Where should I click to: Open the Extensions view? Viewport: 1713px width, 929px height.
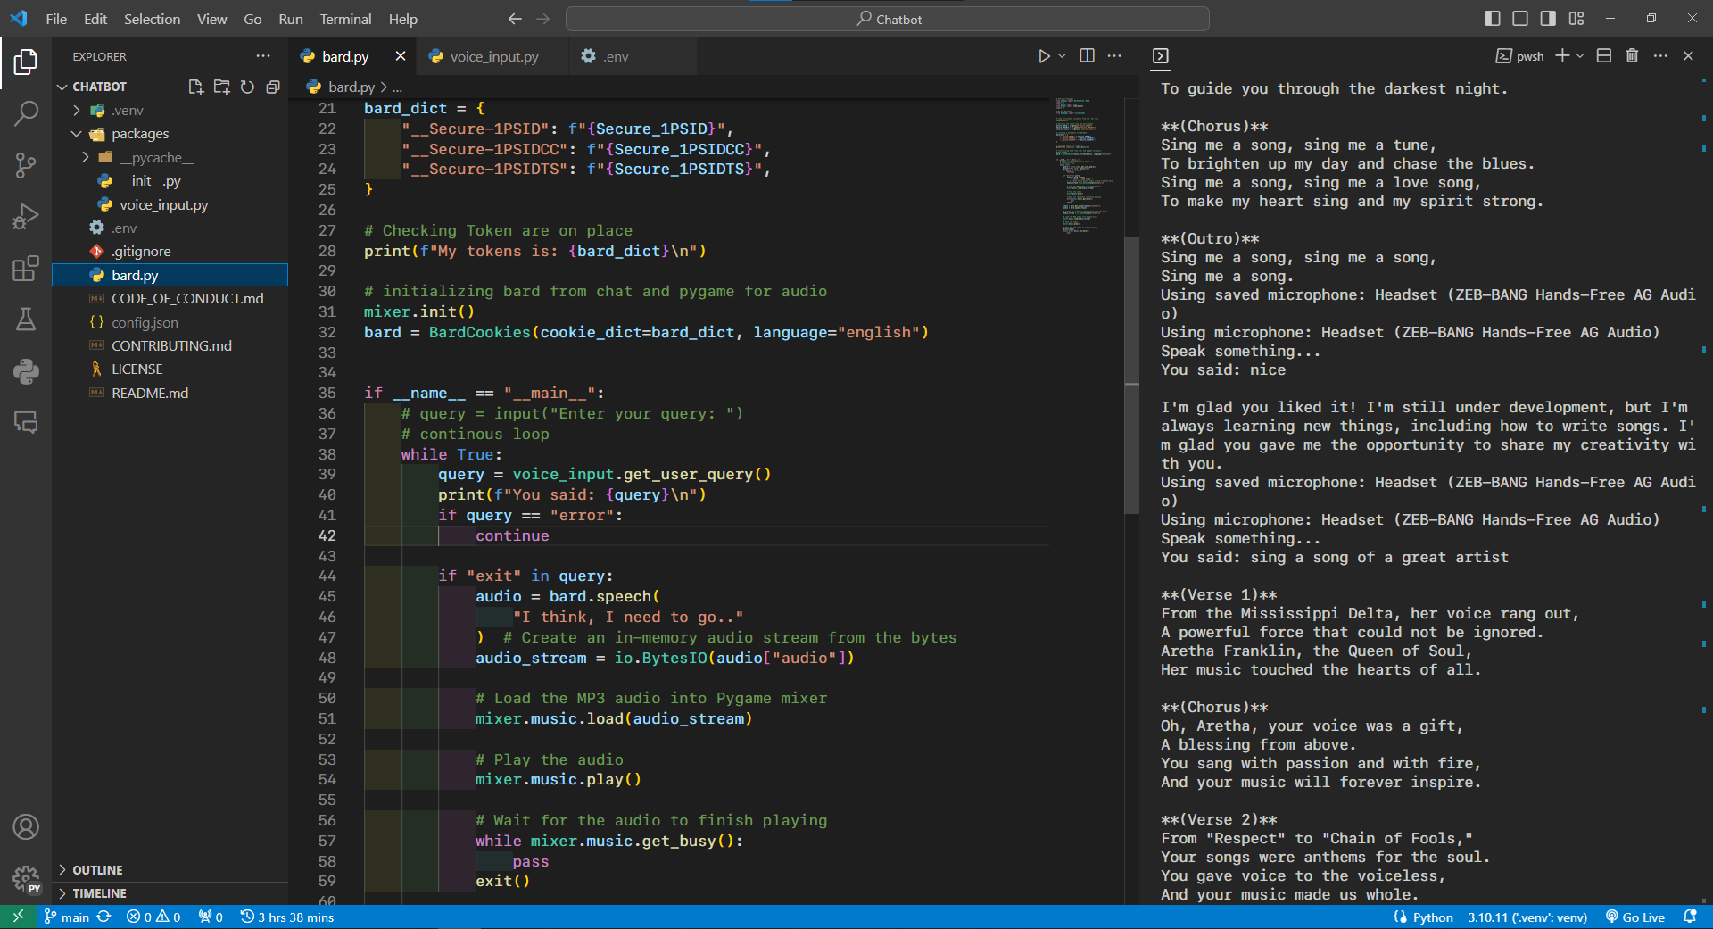26,269
